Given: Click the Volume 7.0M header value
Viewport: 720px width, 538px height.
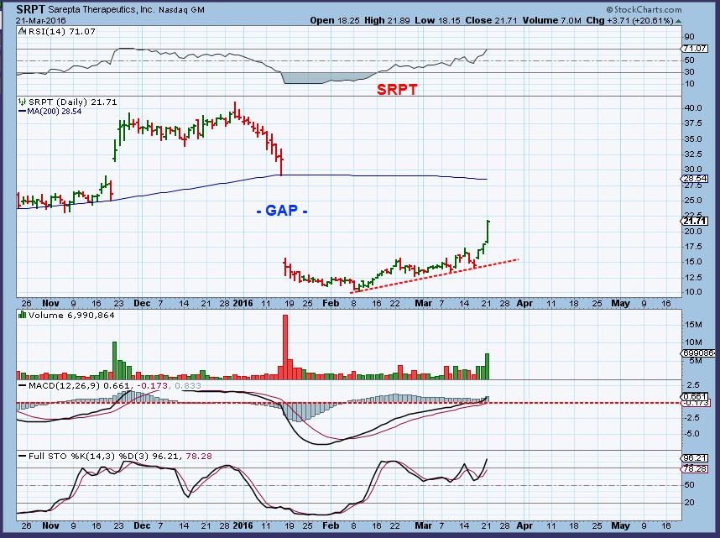Looking at the screenshot, I should 551,21.
